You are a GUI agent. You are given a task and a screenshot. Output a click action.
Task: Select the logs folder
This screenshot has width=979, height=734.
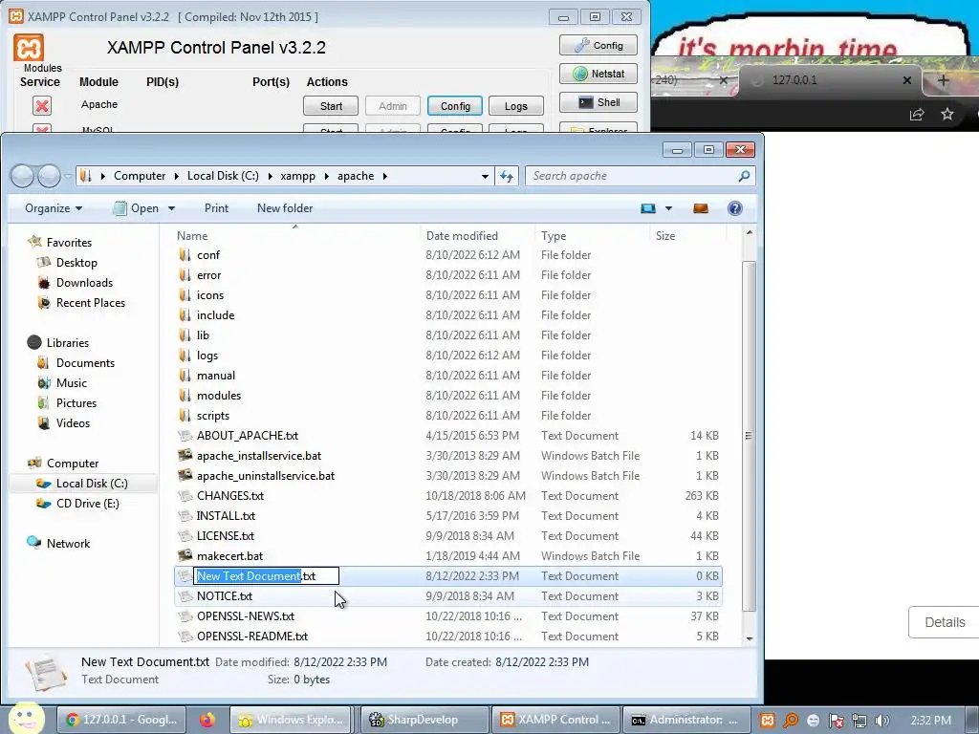[207, 356]
